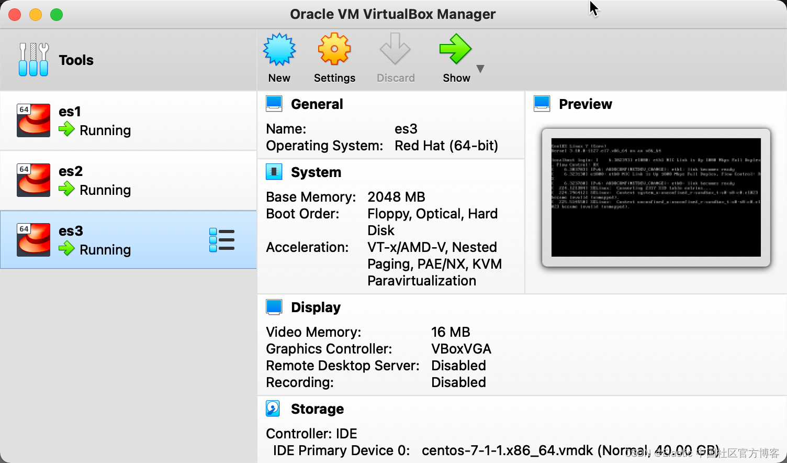Click the Preview section header
The width and height of the screenshot is (787, 463).
(x=585, y=104)
